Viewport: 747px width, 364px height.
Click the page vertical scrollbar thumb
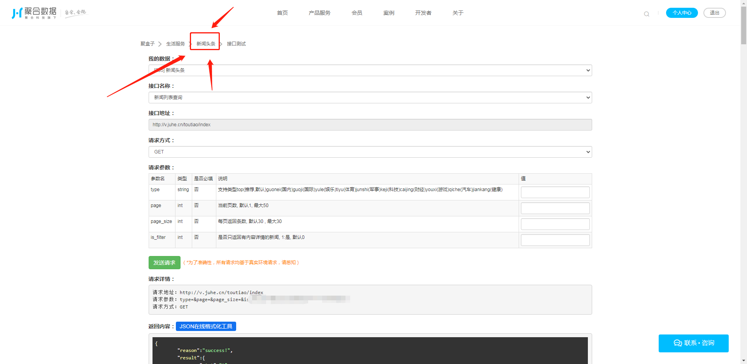(x=743, y=25)
